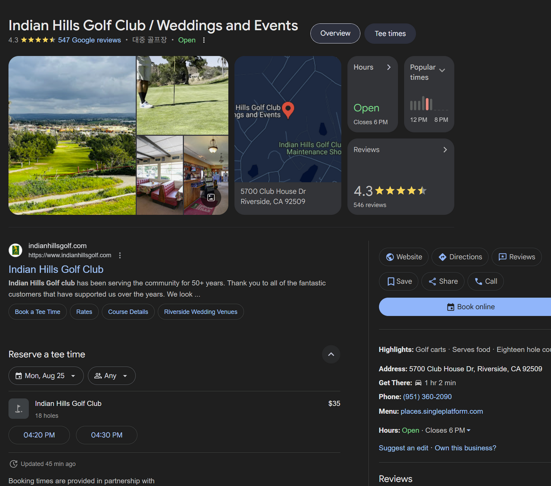Open the places.singleplatform.com menu link
The width and height of the screenshot is (551, 486).
click(x=442, y=412)
